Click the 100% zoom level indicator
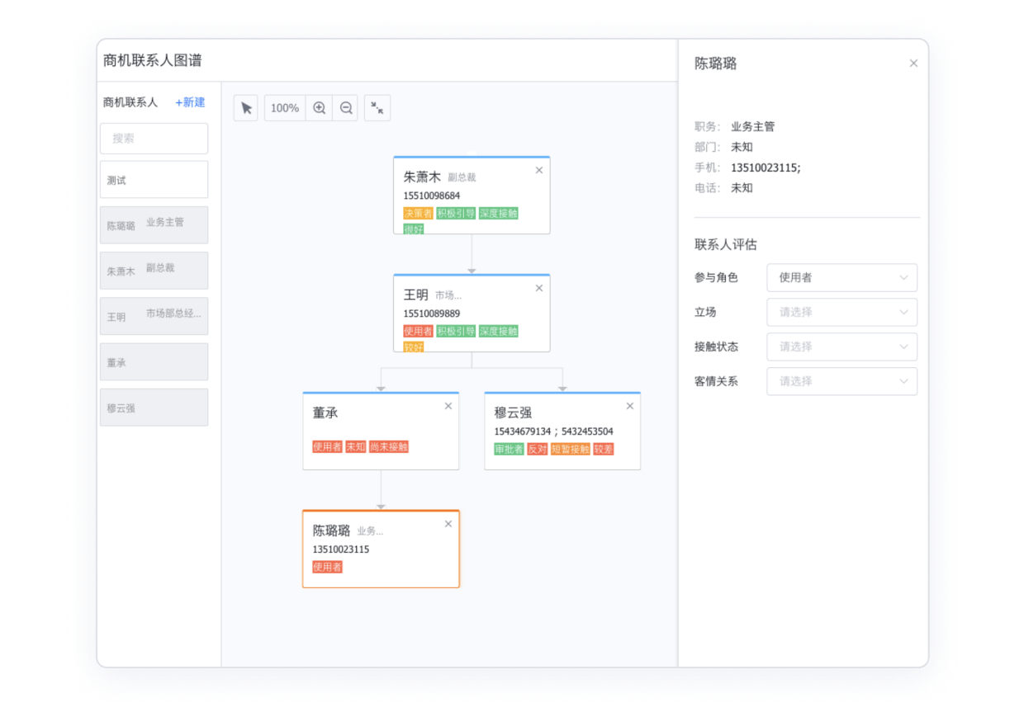 pyautogui.click(x=284, y=107)
